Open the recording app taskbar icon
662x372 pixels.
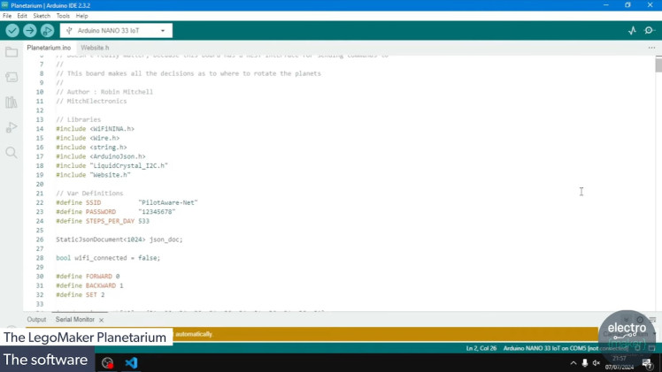pos(108,363)
